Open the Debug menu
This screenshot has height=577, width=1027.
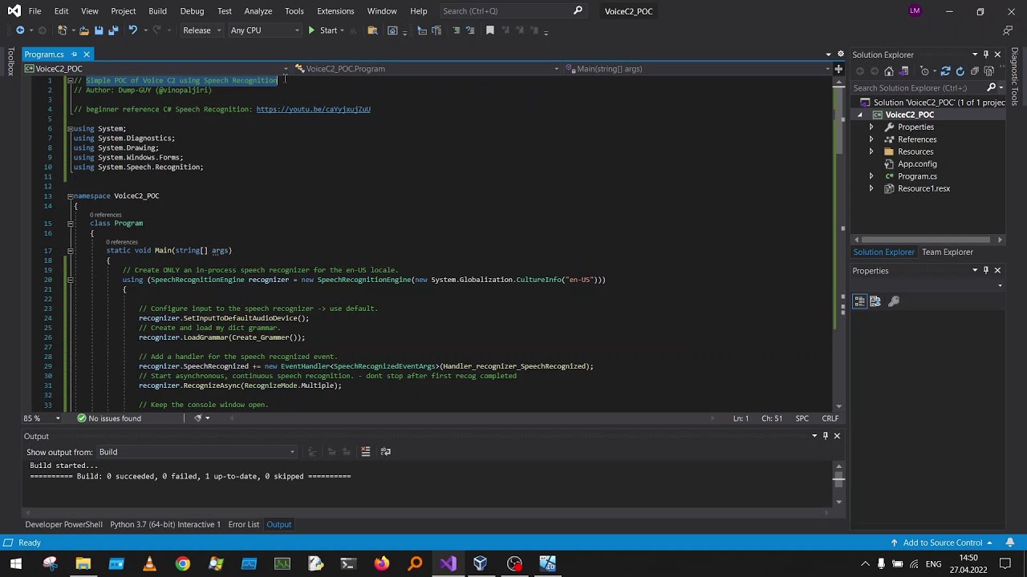[x=192, y=11]
